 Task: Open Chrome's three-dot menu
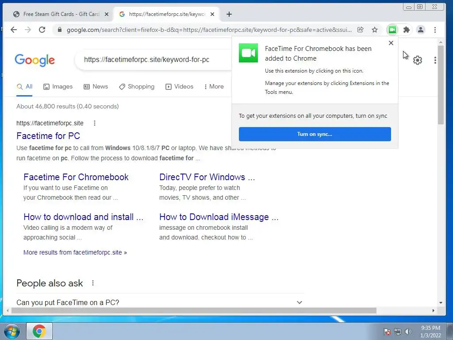pos(435,30)
